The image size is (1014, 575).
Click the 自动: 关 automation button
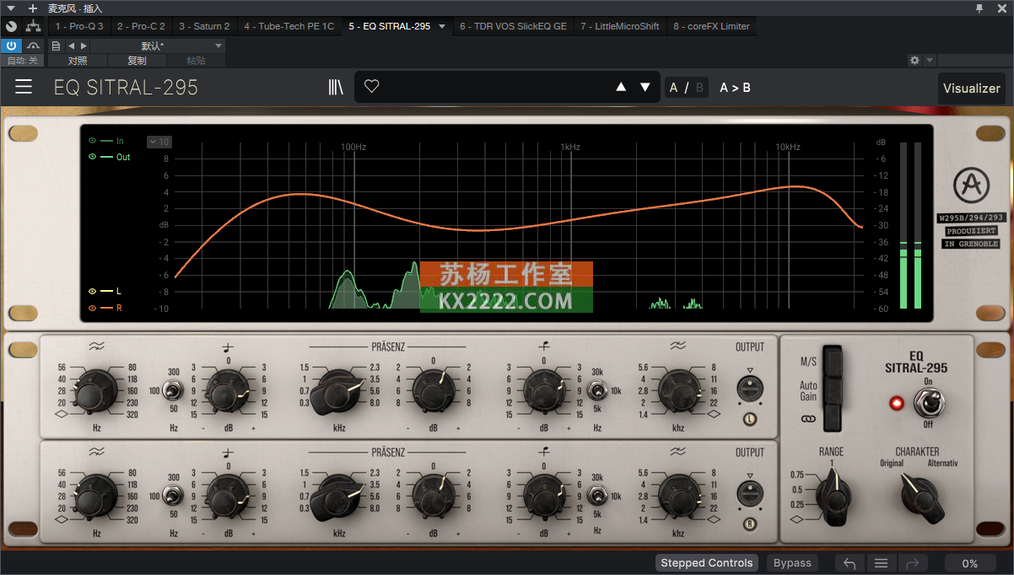[x=21, y=61]
